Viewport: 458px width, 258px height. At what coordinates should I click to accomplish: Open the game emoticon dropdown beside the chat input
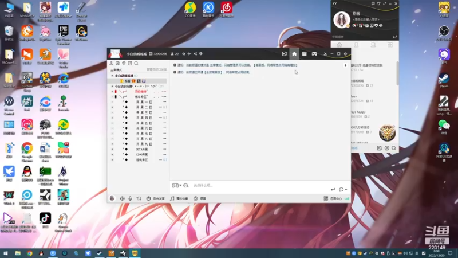click(176, 185)
